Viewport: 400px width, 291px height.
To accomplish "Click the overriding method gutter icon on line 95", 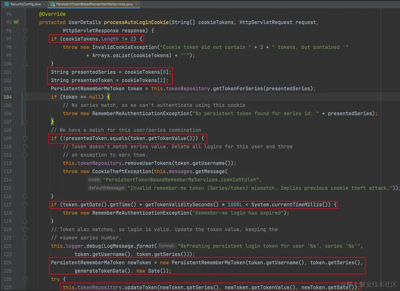I will coord(16,22).
